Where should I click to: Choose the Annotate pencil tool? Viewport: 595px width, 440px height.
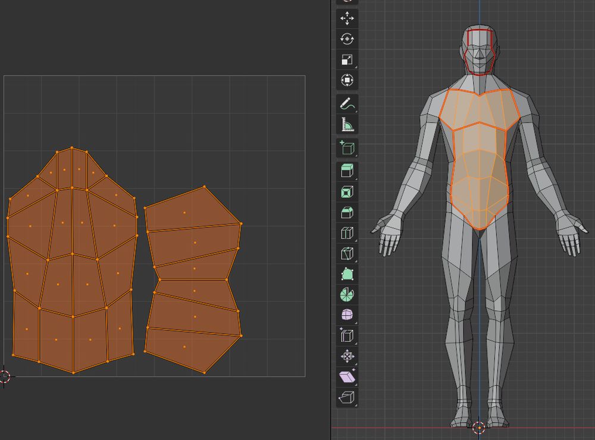pyautogui.click(x=347, y=104)
